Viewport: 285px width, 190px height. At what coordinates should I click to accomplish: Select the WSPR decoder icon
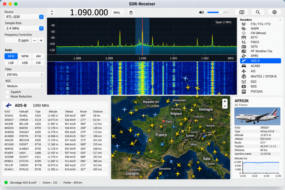(244, 29)
